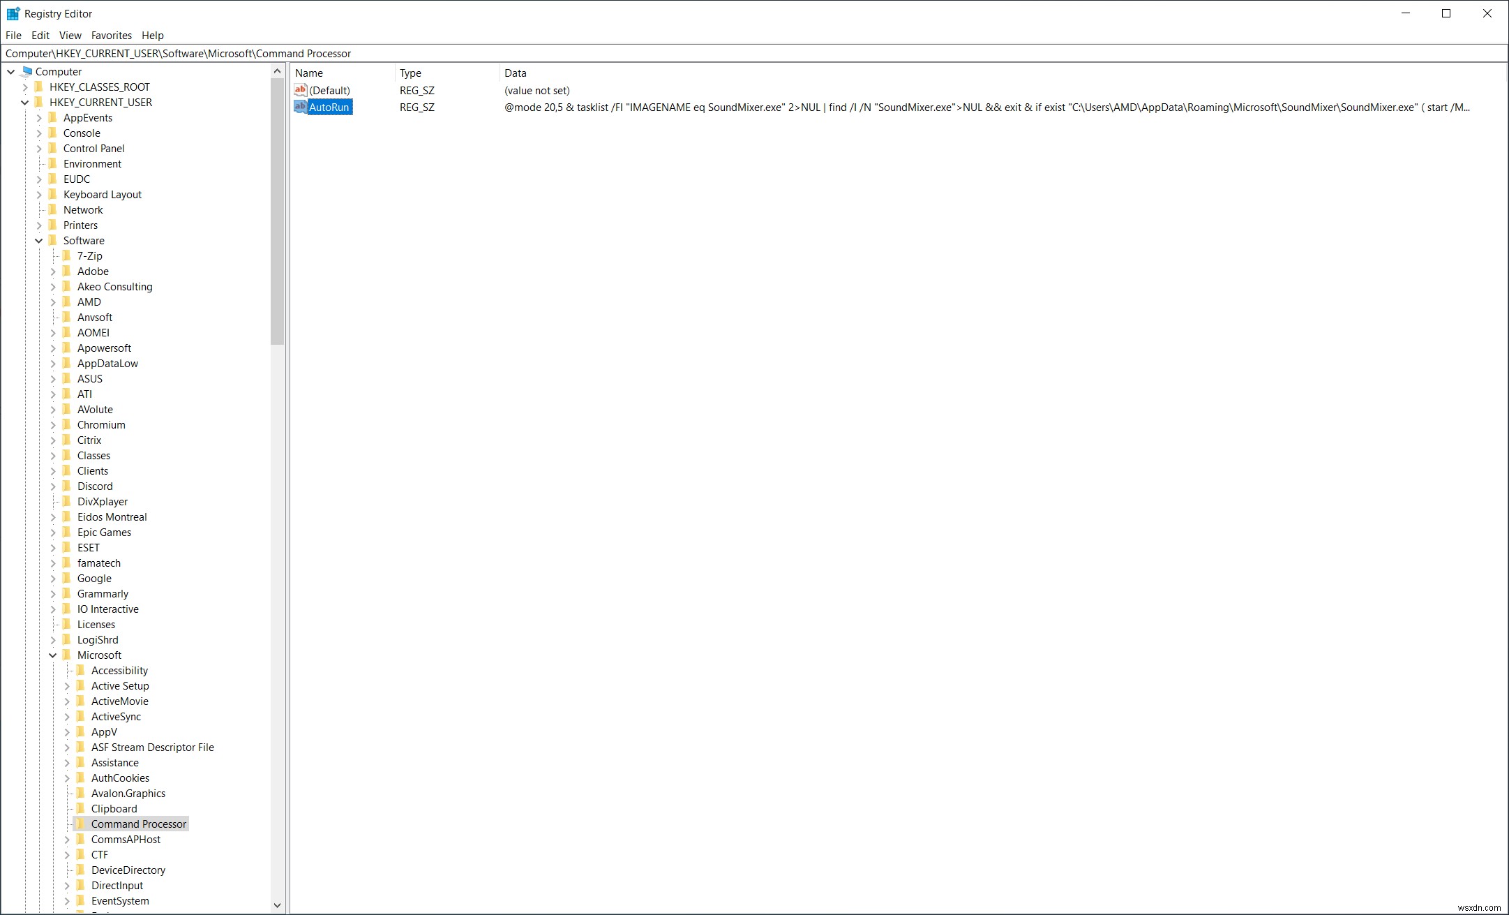The height and width of the screenshot is (915, 1509).
Task: Scroll the registry tree panel down
Action: click(x=277, y=905)
